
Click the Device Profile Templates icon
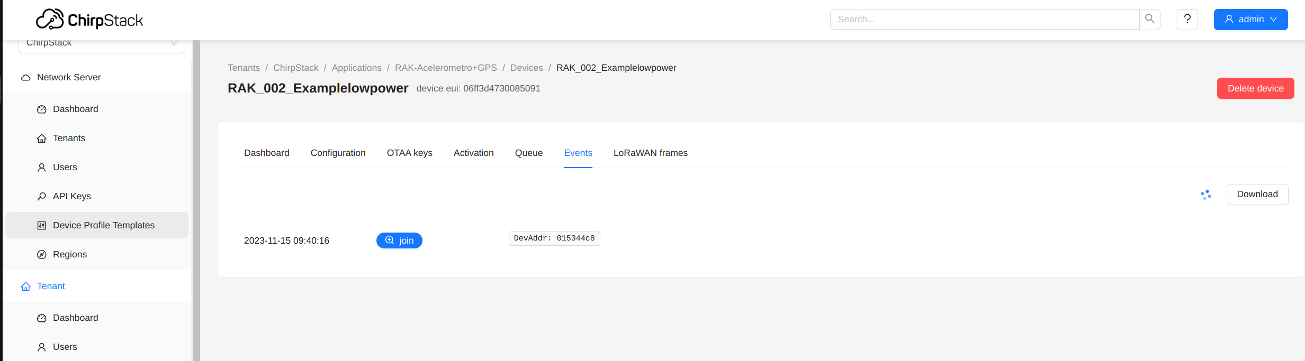[x=42, y=226]
